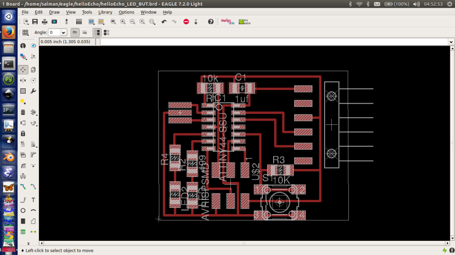The height and width of the screenshot is (255, 455).
Task: Choose the Text tool
Action: coord(33,200)
